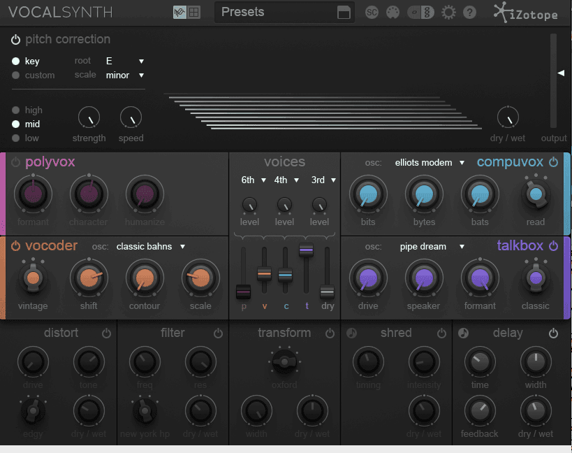Click the vocoder contour knob

click(x=145, y=278)
